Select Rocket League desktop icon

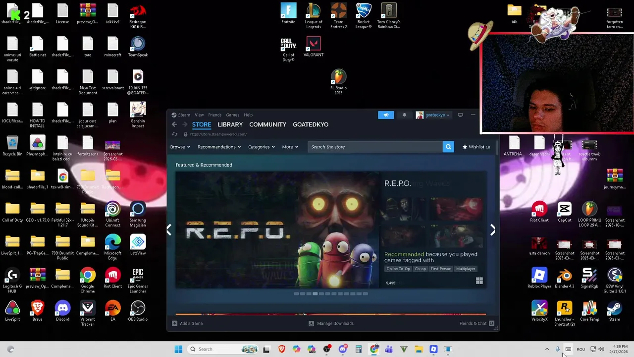(364, 16)
